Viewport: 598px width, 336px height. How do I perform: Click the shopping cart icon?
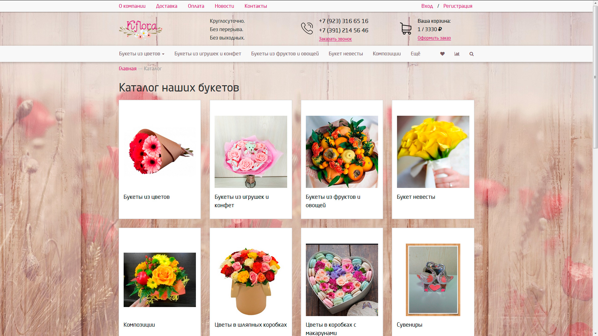406,28
